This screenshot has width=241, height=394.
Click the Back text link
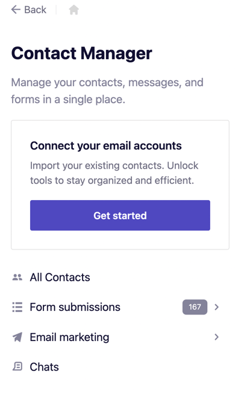coord(35,10)
